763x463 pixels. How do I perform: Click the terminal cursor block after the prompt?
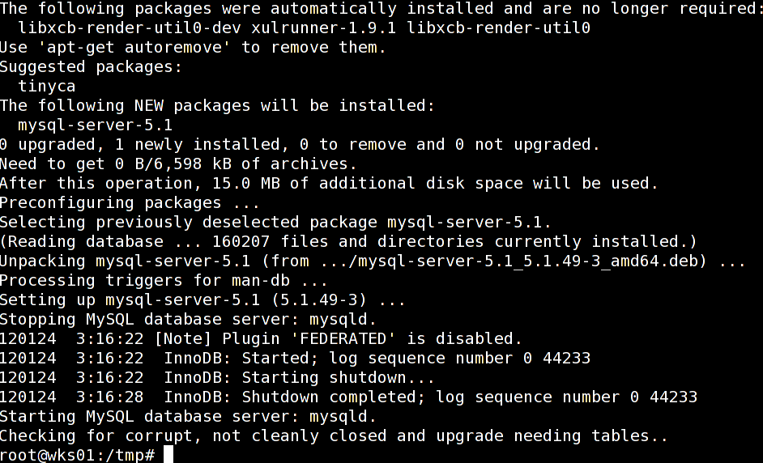click(168, 454)
